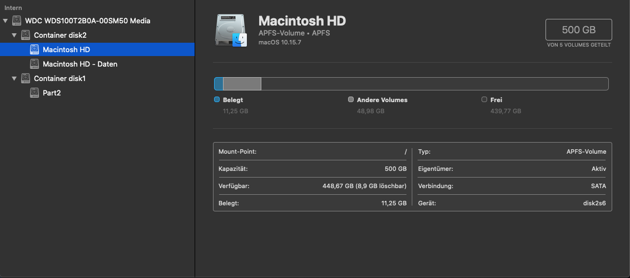Click the Container disk2 icon
This screenshot has height=278, width=630.
coord(26,35)
